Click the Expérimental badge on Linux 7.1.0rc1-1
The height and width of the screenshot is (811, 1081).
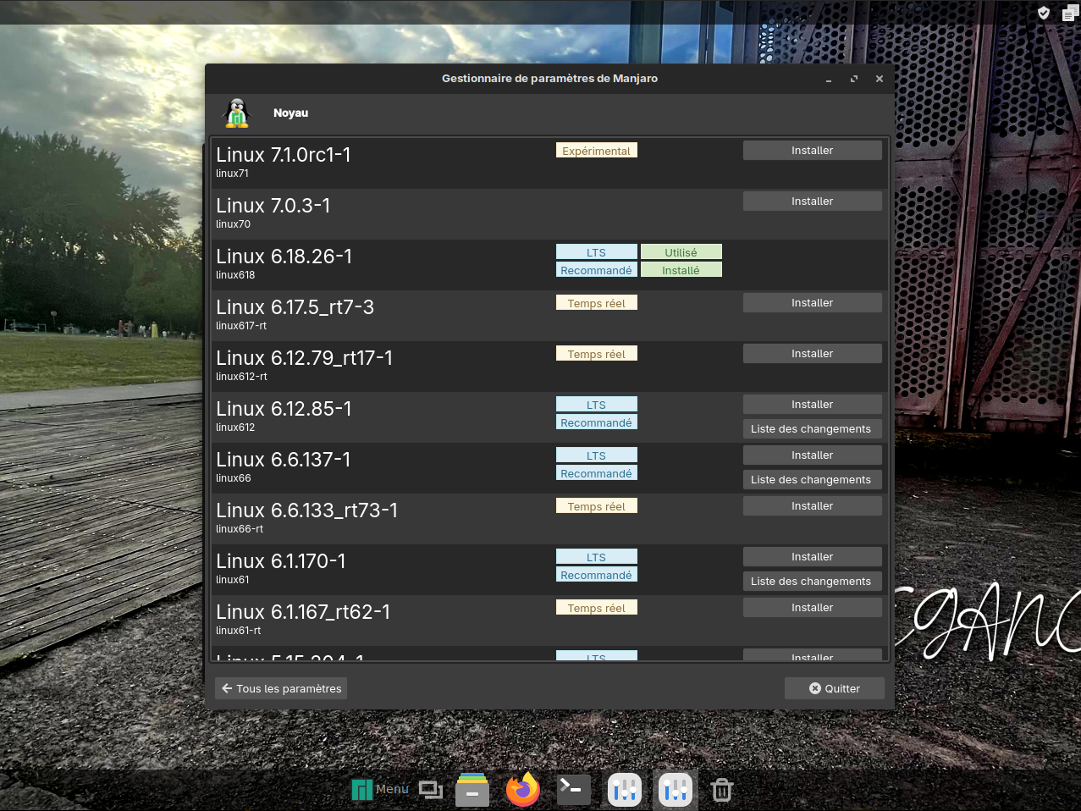point(597,151)
